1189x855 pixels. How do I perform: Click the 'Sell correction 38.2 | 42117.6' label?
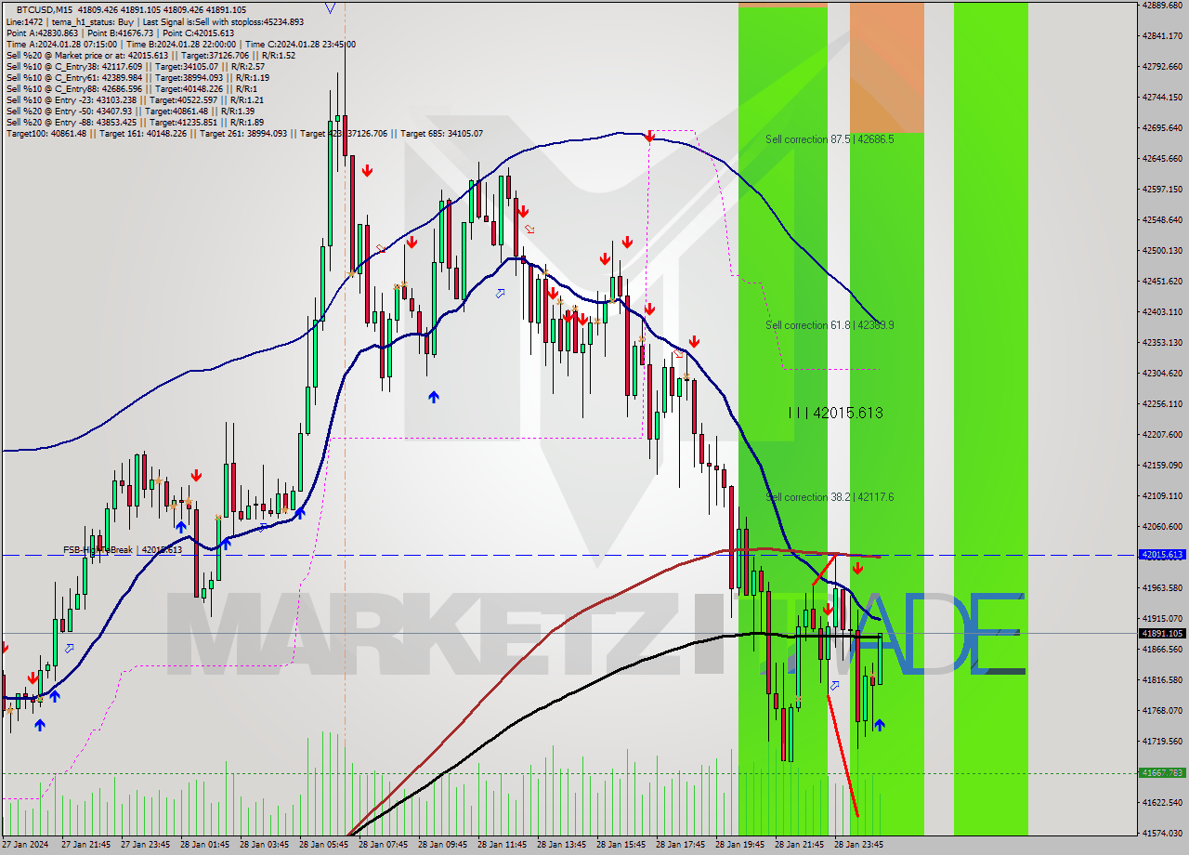(x=830, y=497)
